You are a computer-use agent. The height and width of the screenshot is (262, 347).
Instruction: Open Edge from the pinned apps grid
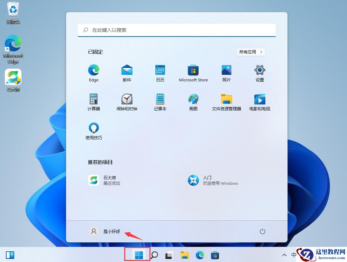pyautogui.click(x=93, y=73)
